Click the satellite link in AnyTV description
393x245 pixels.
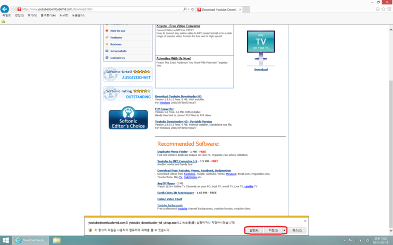pos(249,187)
